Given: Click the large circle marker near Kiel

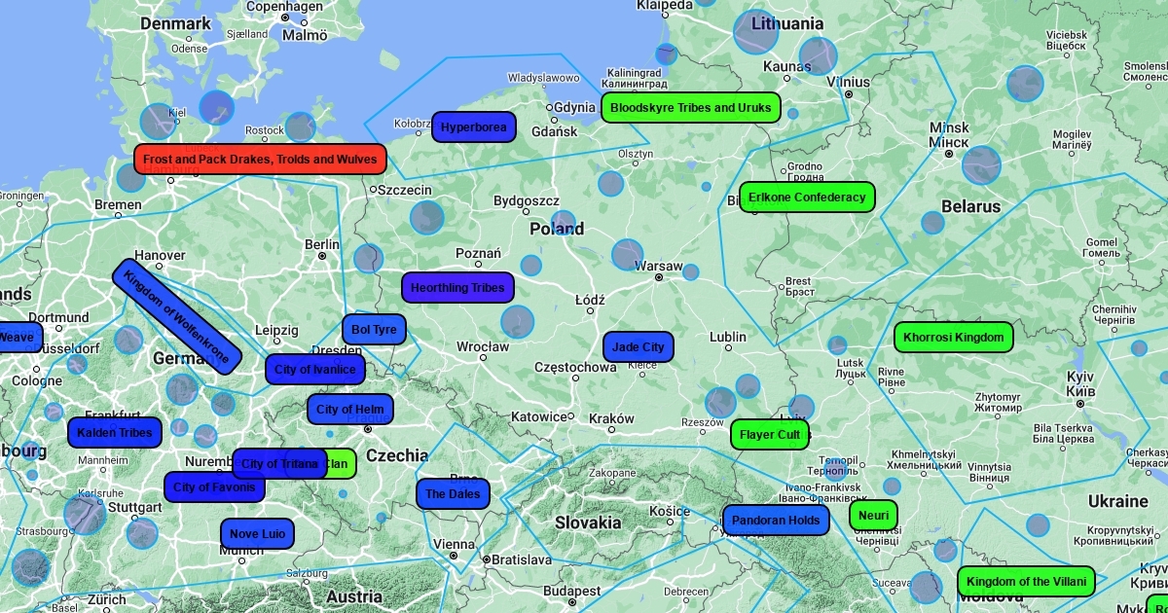Looking at the screenshot, I should (158, 121).
